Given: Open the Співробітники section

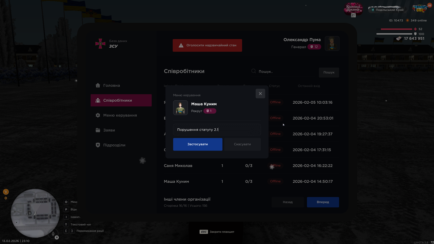Looking at the screenshot, I should coord(121,100).
